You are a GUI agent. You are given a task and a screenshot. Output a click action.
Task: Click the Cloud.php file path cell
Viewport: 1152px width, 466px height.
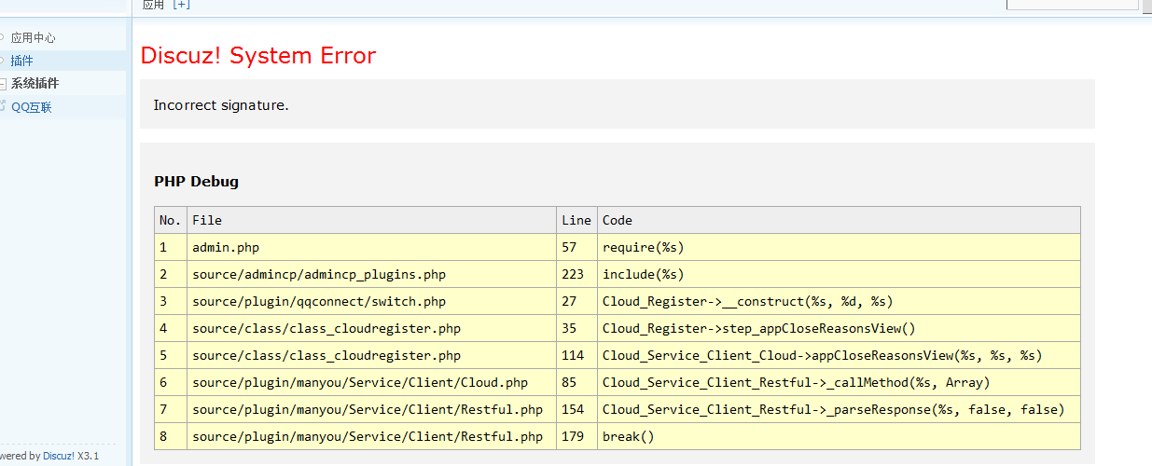(x=360, y=382)
